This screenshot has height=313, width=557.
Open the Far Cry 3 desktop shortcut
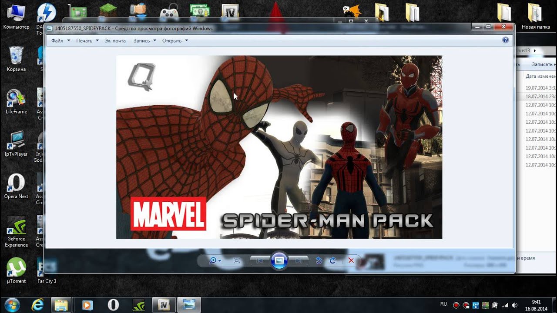pos(47,270)
